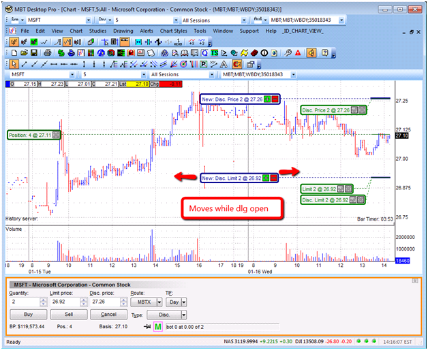
Task: Open the green TS icon
Action: tap(215, 52)
